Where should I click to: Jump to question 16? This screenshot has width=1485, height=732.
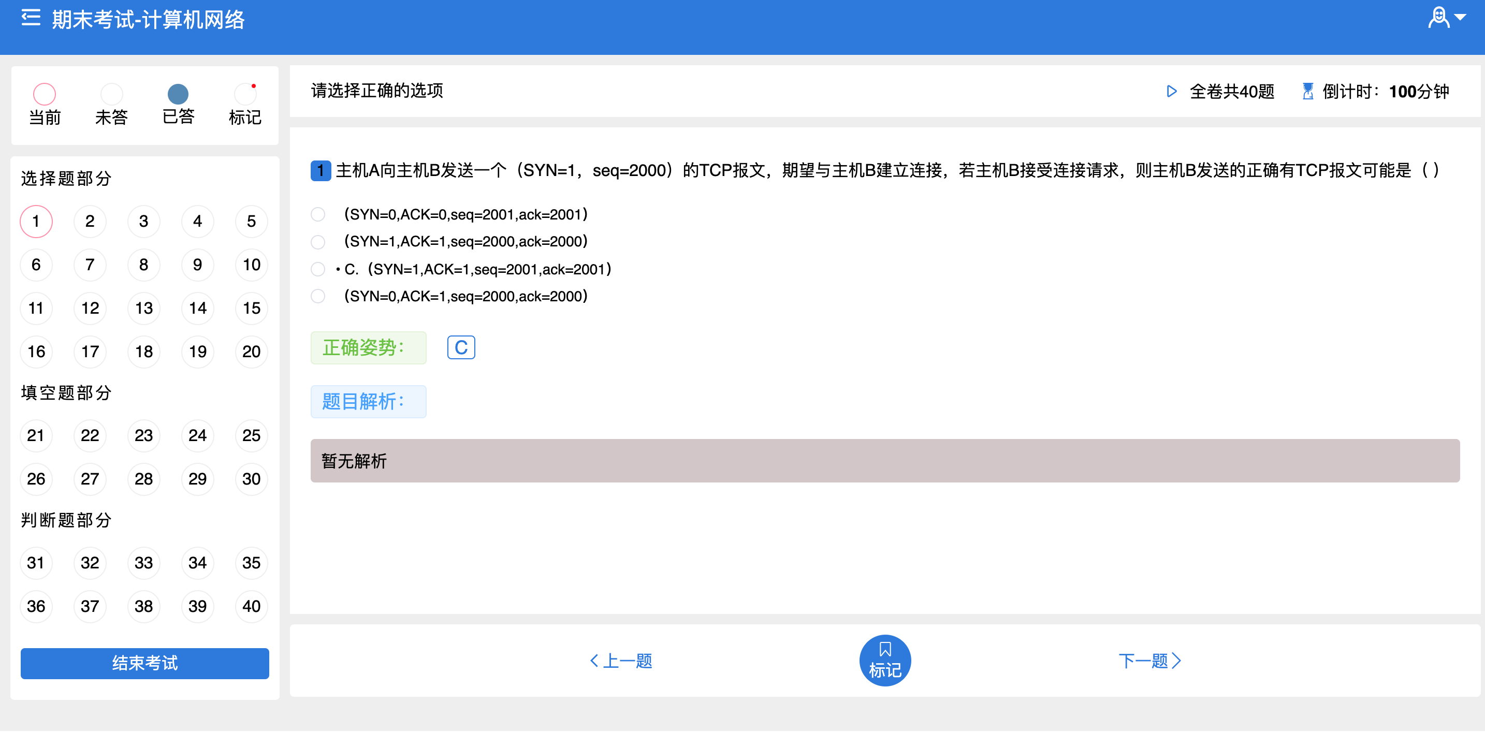36,352
